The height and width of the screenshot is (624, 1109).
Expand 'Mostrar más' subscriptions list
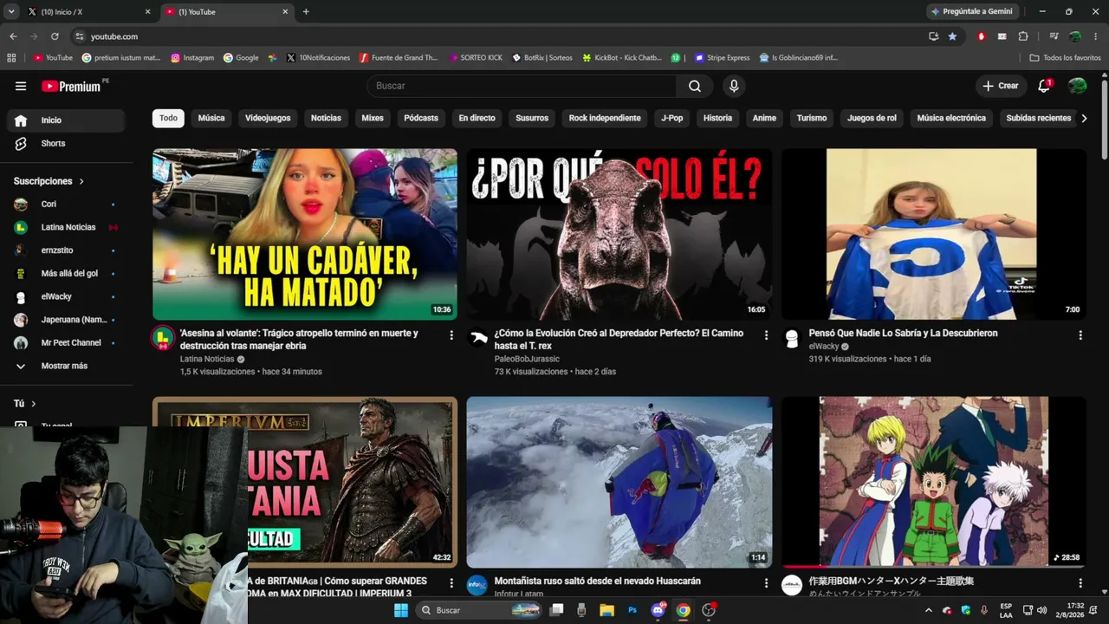pyautogui.click(x=66, y=366)
